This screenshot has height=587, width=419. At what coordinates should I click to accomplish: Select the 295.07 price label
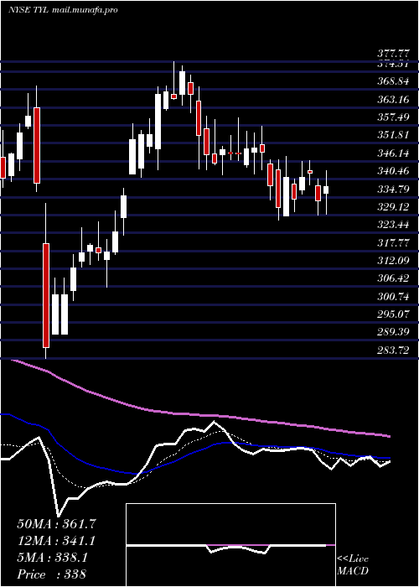tap(393, 314)
